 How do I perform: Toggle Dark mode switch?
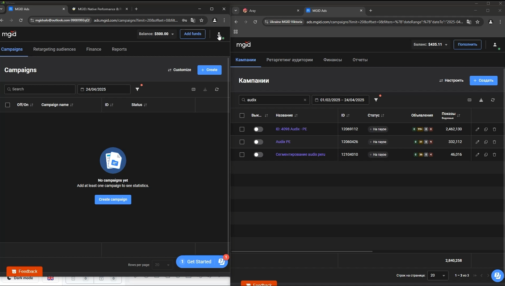coord(20,278)
